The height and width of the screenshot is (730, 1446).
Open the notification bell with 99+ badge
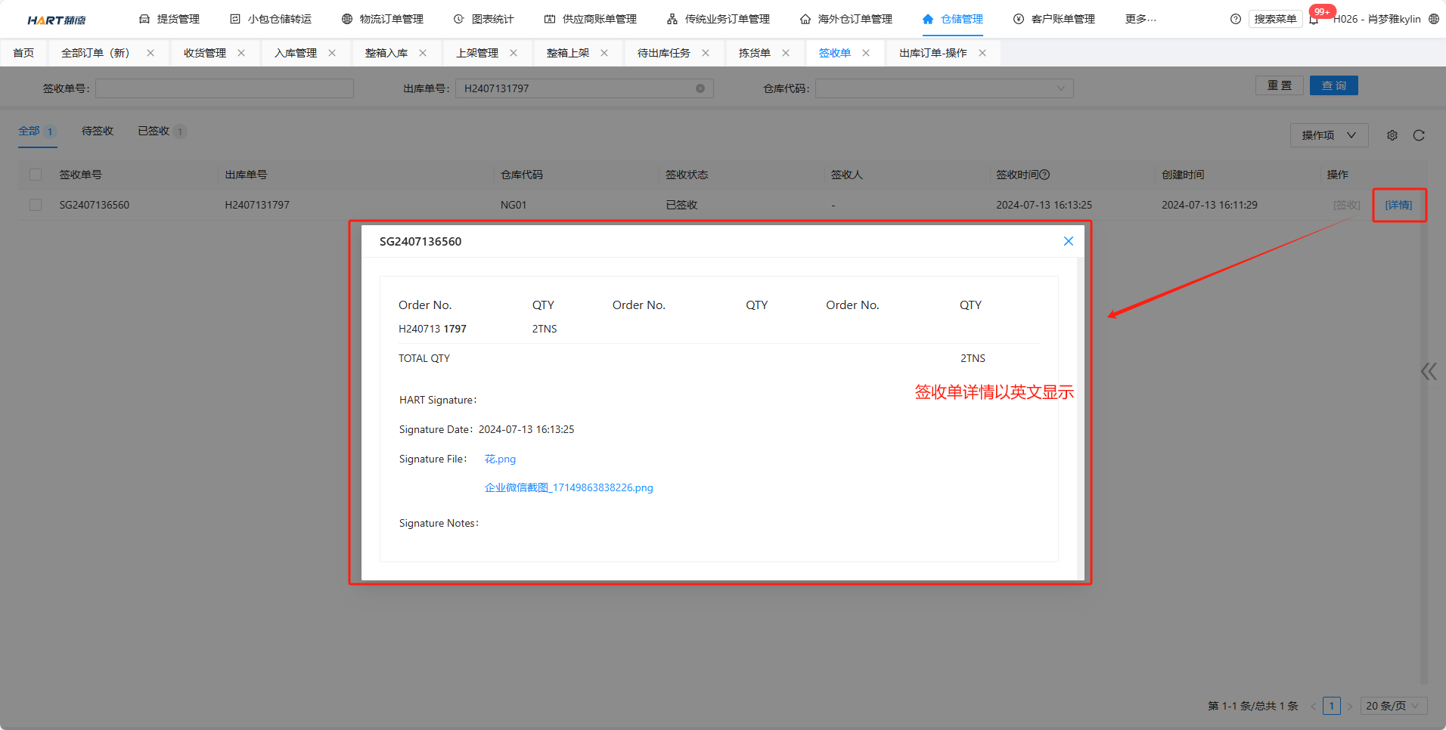coord(1314,19)
